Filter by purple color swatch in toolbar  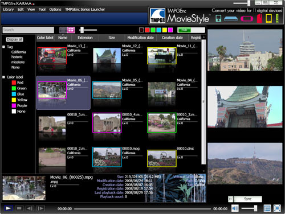click(x=170, y=30)
